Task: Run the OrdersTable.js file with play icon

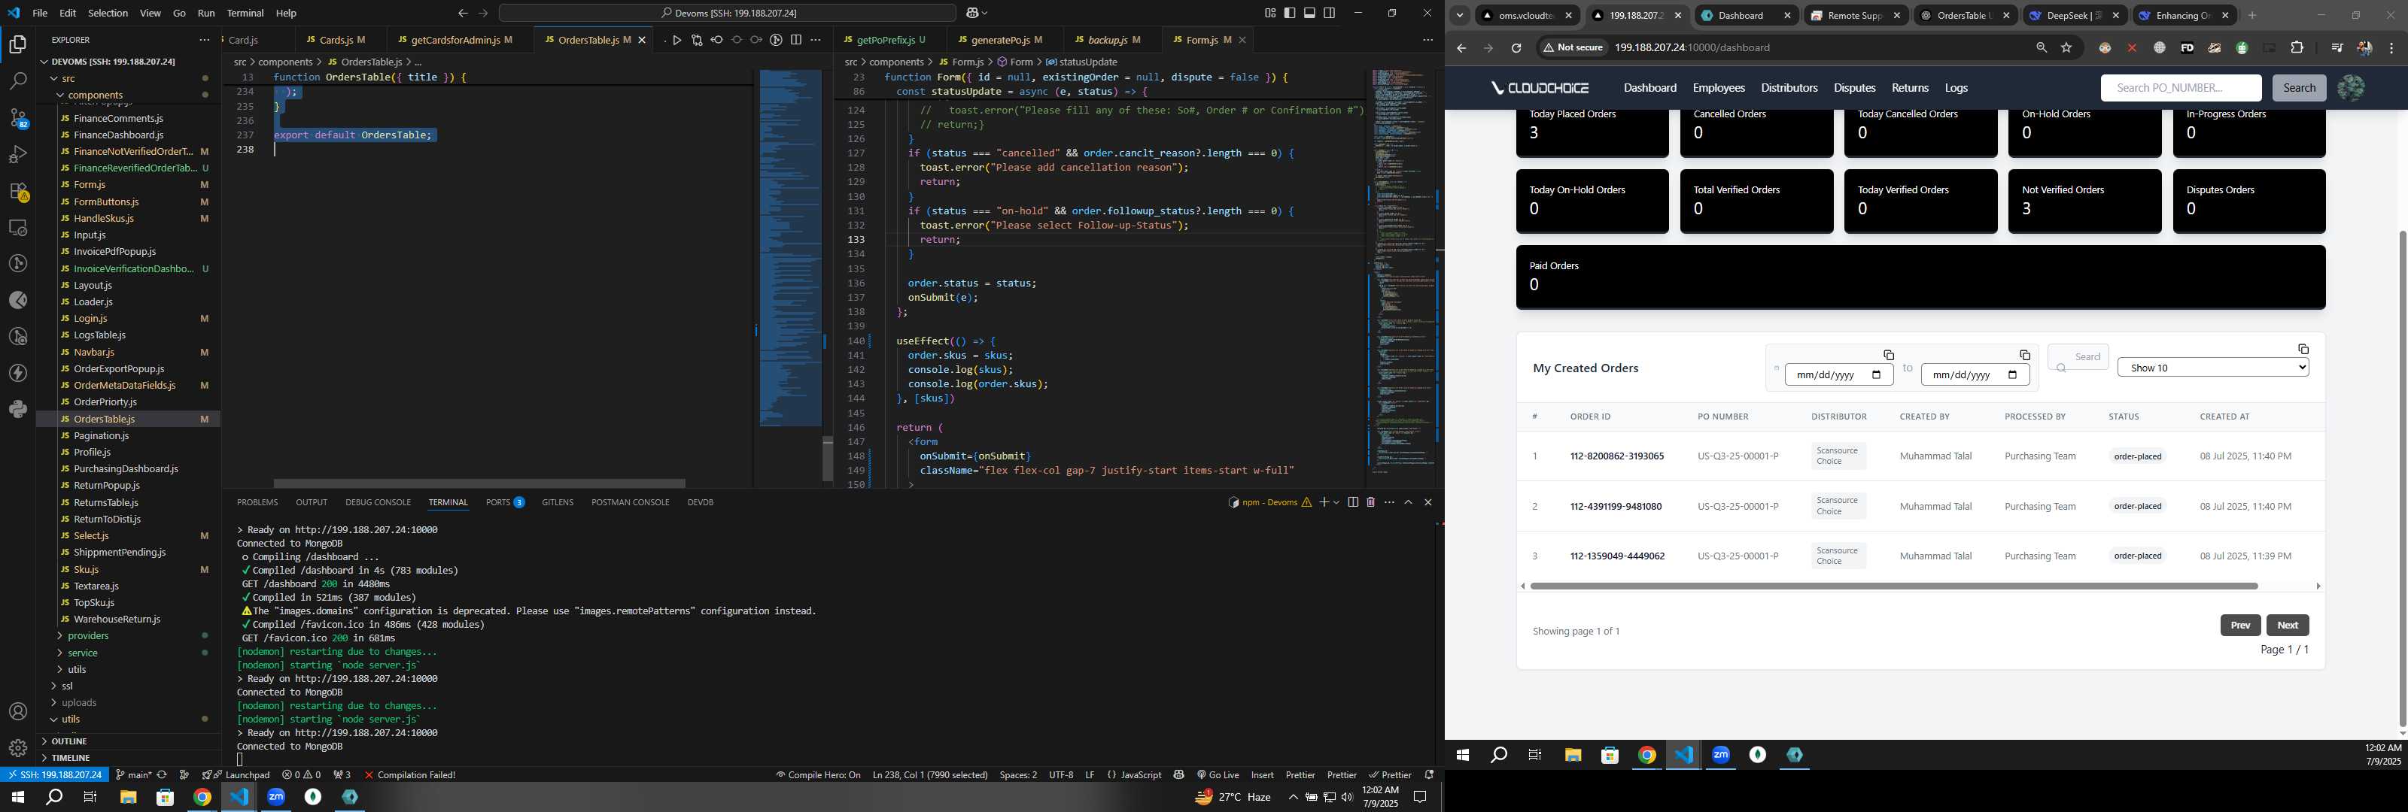Action: (x=676, y=40)
